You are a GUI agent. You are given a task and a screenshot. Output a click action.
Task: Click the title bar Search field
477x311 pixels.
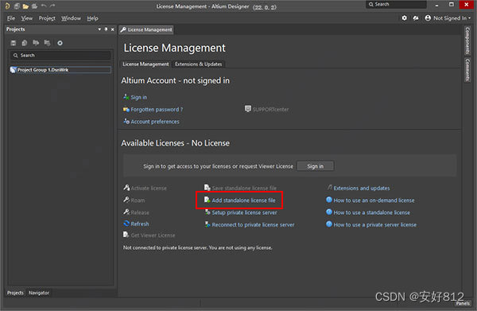(x=396, y=4)
